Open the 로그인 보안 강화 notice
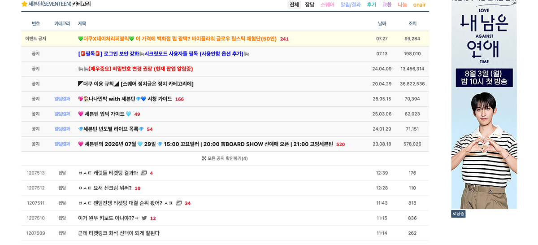The image size is (538, 245). 163,54
